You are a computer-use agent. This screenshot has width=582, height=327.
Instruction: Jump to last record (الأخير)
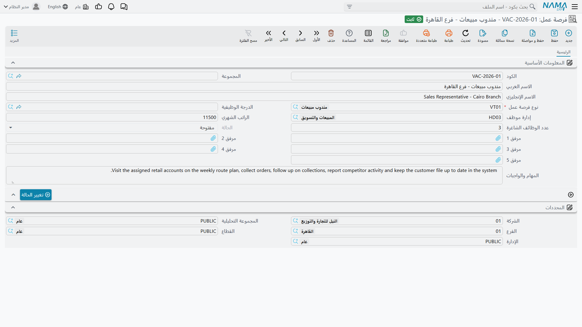[268, 35]
